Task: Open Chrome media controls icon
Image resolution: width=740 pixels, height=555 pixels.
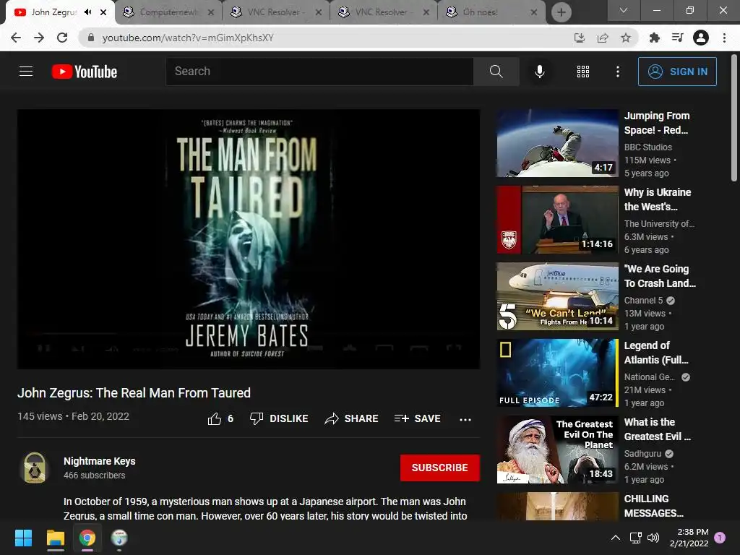Action: pyautogui.click(x=677, y=38)
